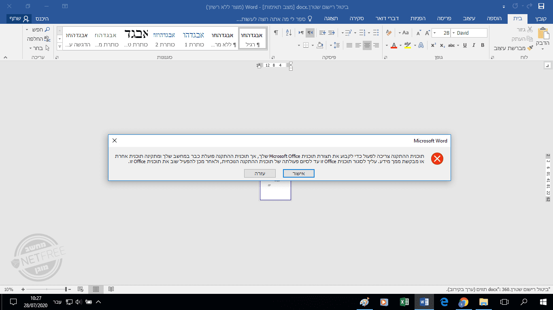Open the פריסה (Layout) ribbon tab

pyautogui.click(x=445, y=19)
